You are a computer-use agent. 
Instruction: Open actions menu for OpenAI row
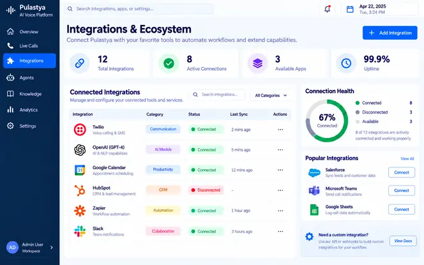click(280, 150)
